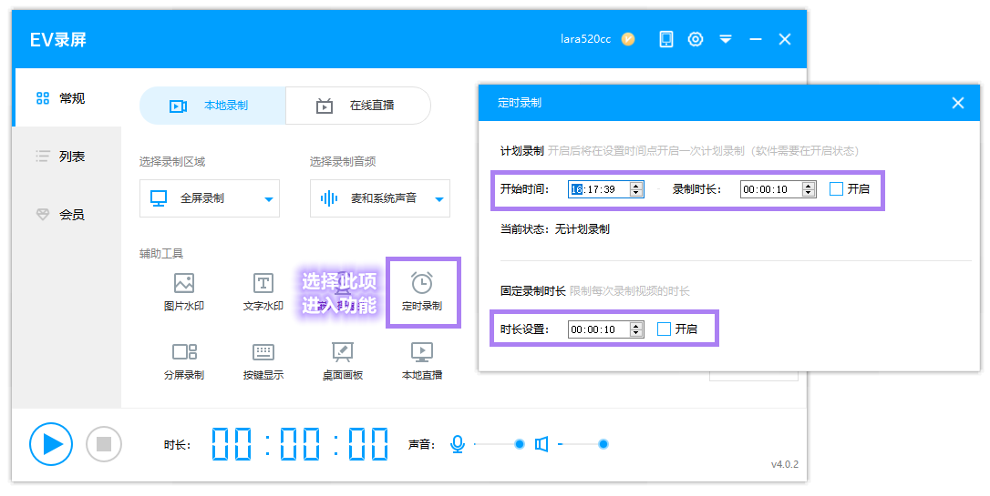This screenshot has height=496, width=990.
Task: Open the 按键显示 keystroke display tool
Action: [263, 359]
